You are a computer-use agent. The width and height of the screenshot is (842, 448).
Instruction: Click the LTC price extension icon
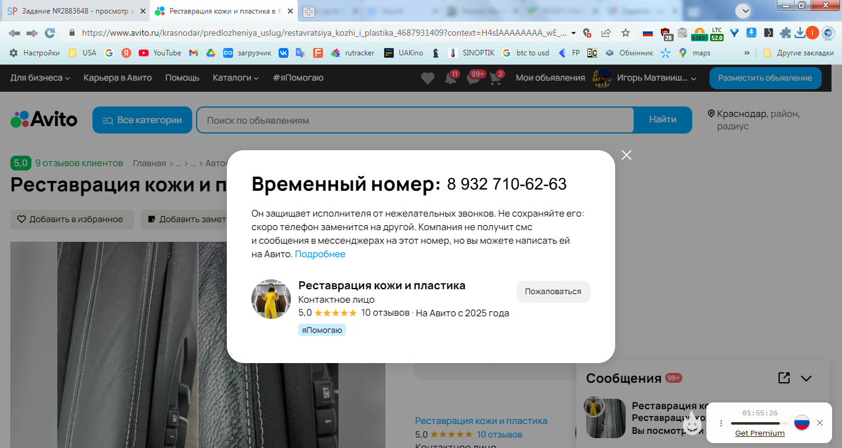(x=717, y=33)
